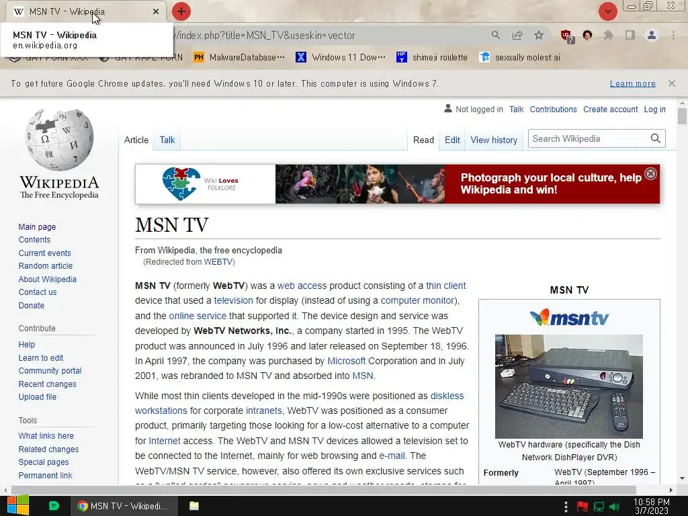Open the Main page sidebar link
This screenshot has width=688, height=516.
(37, 227)
